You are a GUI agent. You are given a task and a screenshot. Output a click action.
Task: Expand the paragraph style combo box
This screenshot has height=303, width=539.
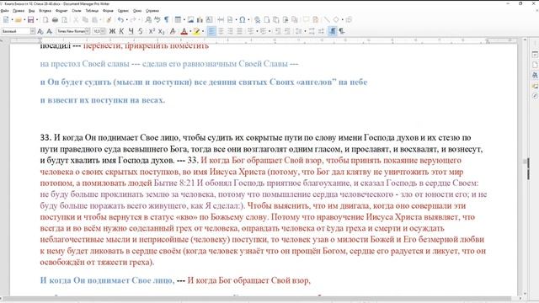point(33,31)
